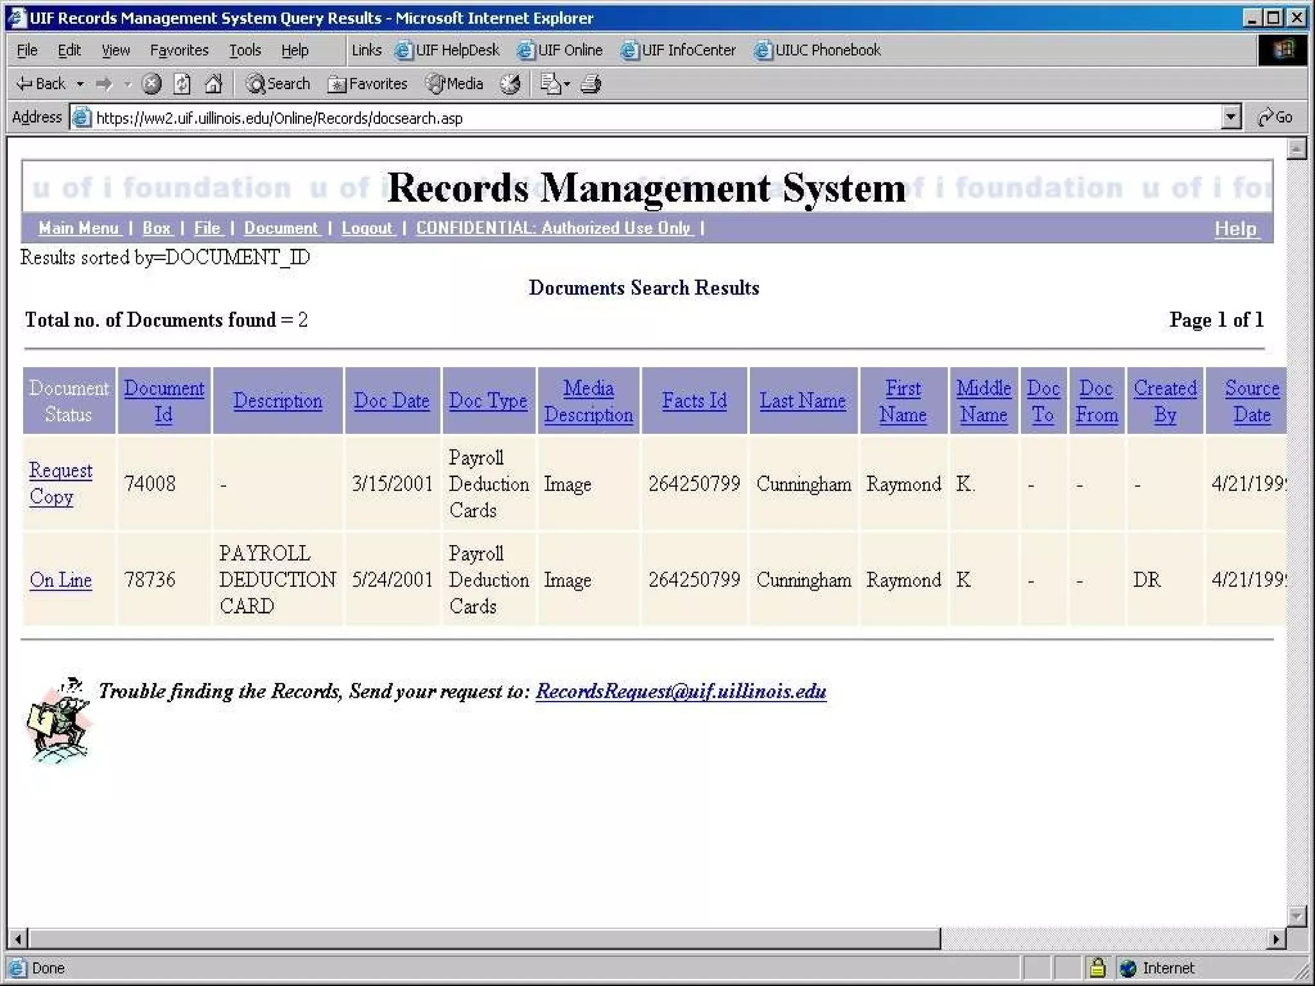Expand the Back button history dropdown
The height and width of the screenshot is (986, 1315).
[x=80, y=84]
